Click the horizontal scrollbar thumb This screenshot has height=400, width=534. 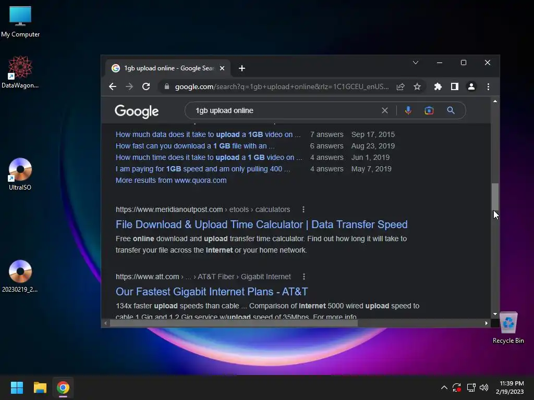click(x=234, y=323)
